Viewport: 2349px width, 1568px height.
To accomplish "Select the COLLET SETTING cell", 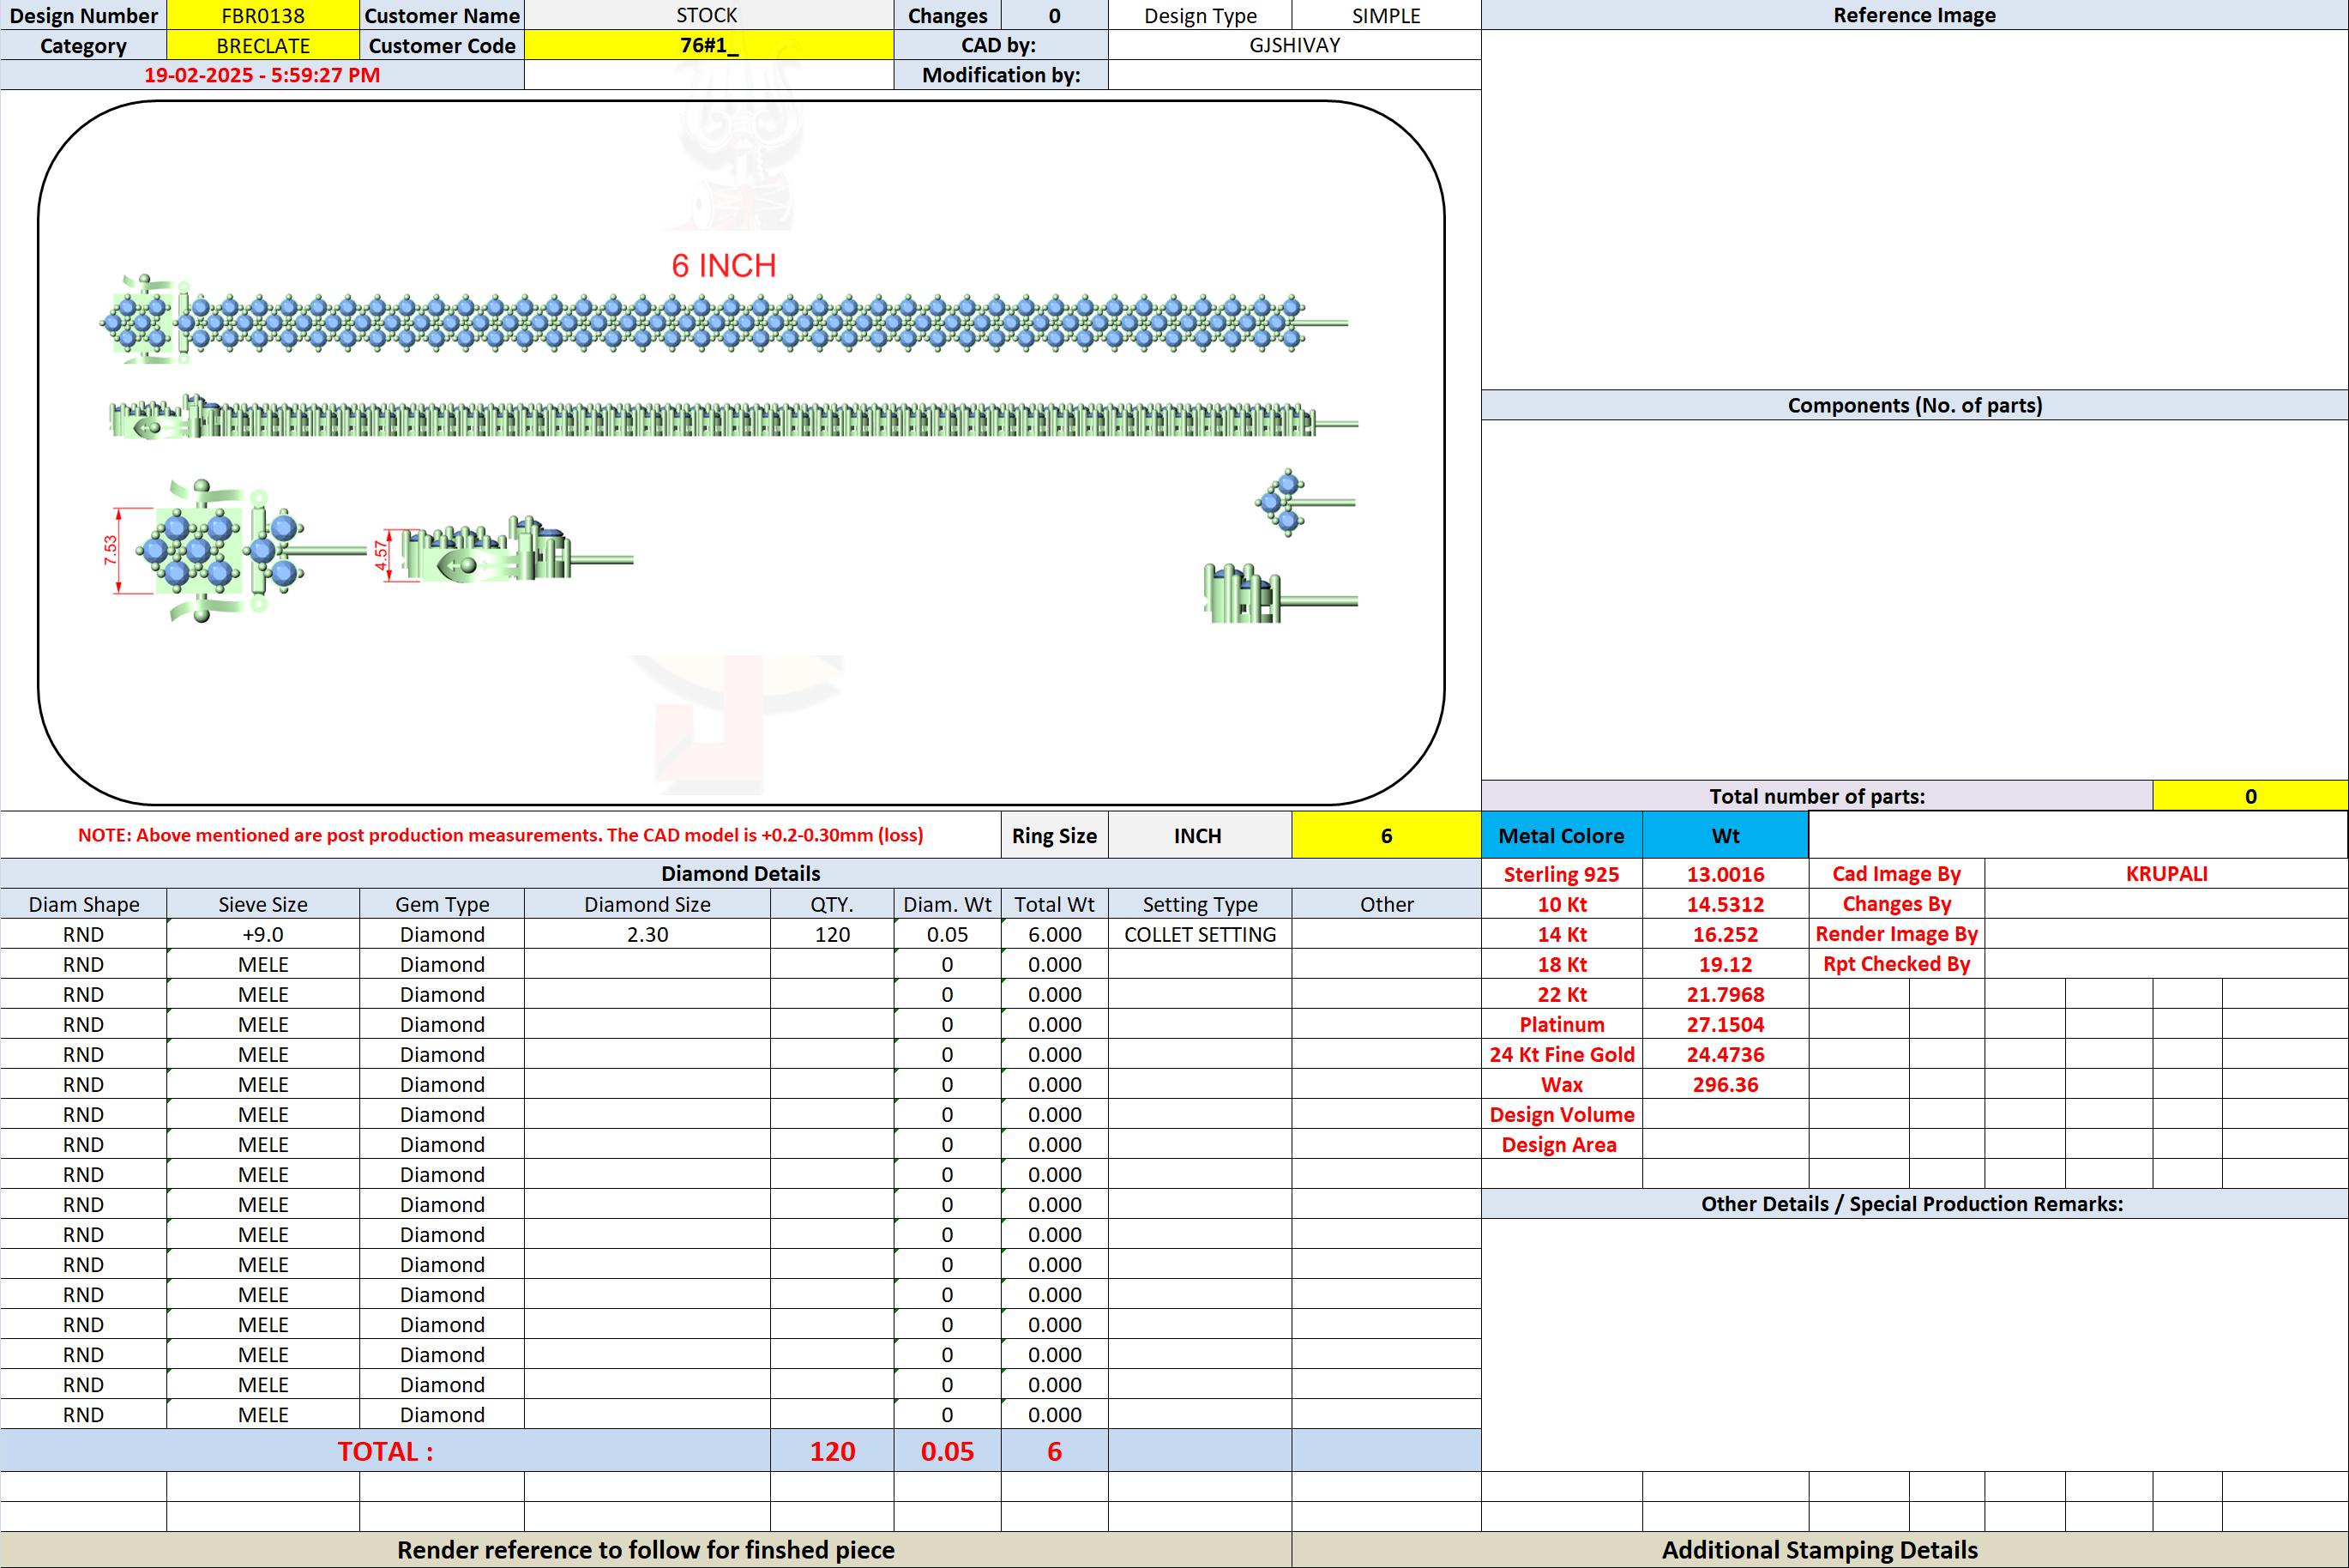I will click(1200, 934).
